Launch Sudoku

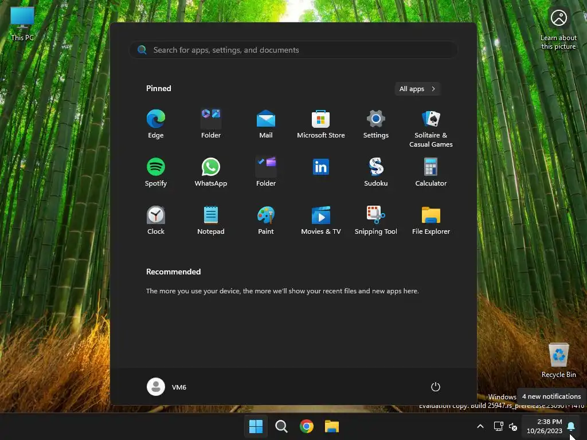376,172
